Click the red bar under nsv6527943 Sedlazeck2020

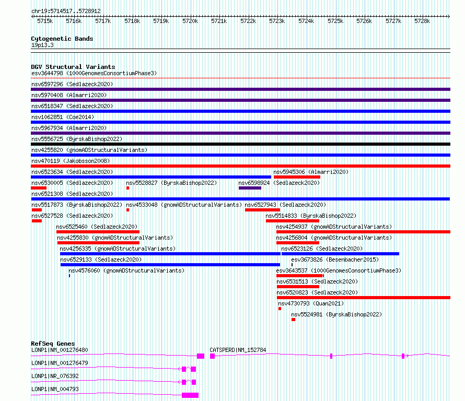pyautogui.click(x=262, y=210)
